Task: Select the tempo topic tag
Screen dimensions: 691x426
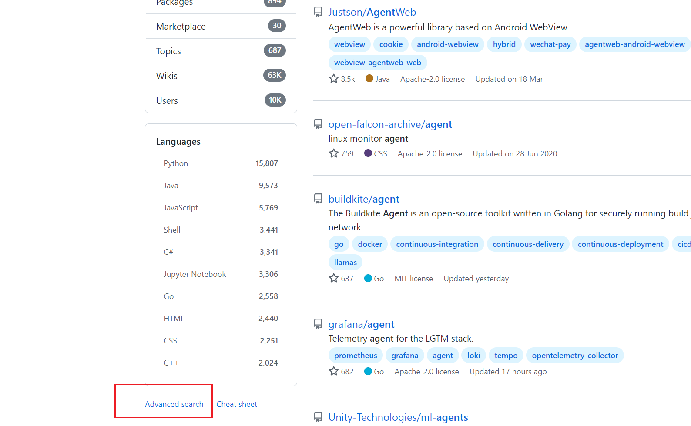Action: coord(506,356)
